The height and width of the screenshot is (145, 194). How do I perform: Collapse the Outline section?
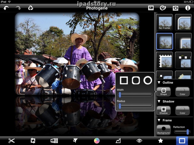click(x=159, y=82)
